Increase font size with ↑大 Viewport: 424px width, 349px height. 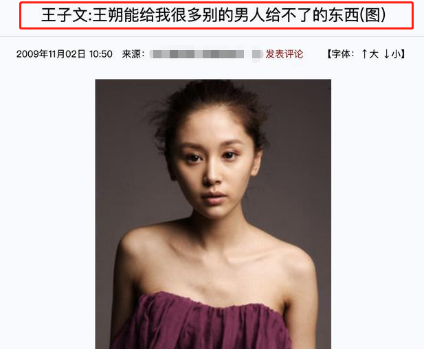(x=370, y=54)
